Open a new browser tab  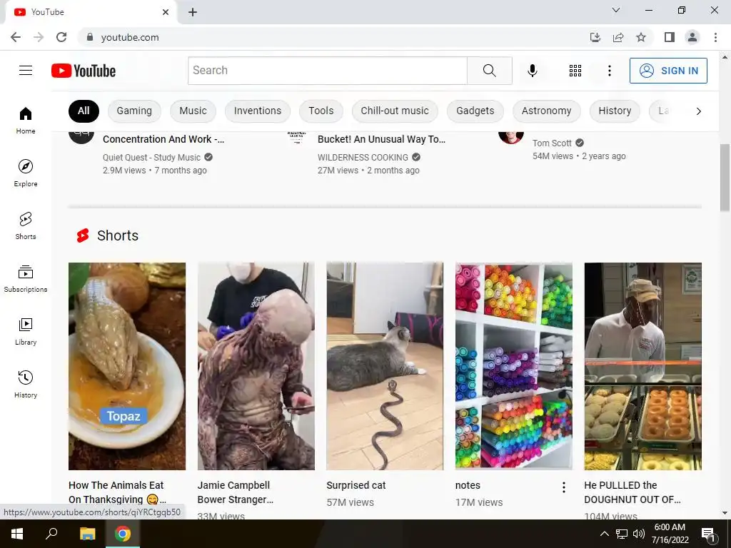pos(193,12)
